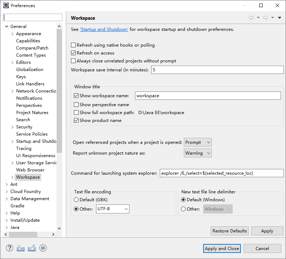The height and width of the screenshot is (259, 286).
Task: Expand the Data Management node
Action: click(6, 199)
